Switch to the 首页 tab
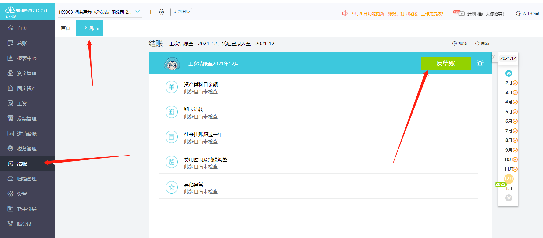This screenshot has width=543, height=238. pyautogui.click(x=66, y=28)
